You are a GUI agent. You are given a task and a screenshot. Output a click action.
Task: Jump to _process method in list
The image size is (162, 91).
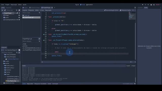click(x=25, y=46)
